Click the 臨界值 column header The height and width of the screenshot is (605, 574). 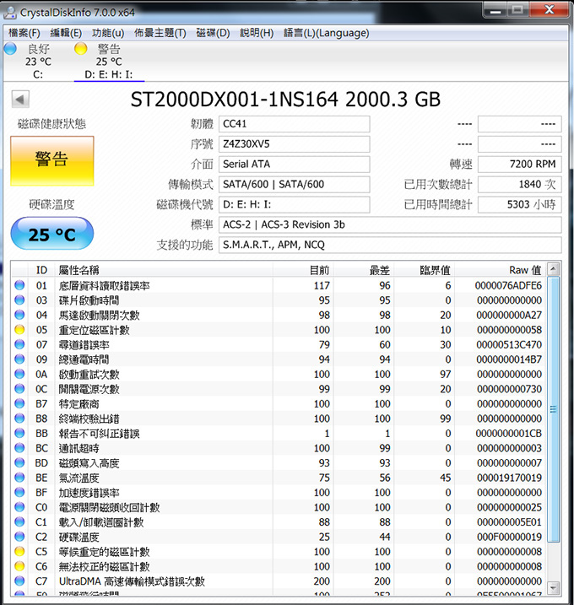click(x=424, y=270)
